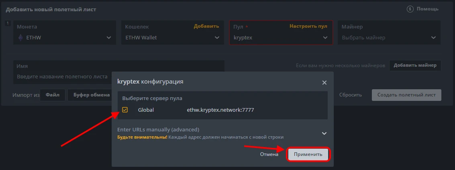Click the Настроить пул link
The height and width of the screenshot is (170, 455).
pos(308,26)
